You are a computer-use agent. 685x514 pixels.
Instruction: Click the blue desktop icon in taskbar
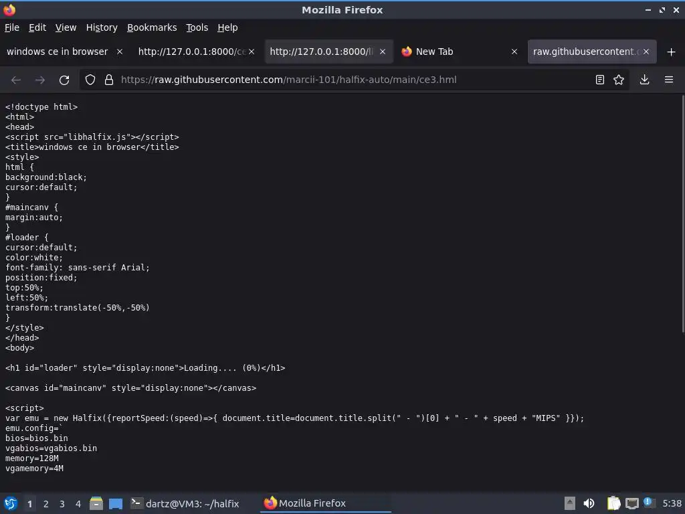coord(115,503)
